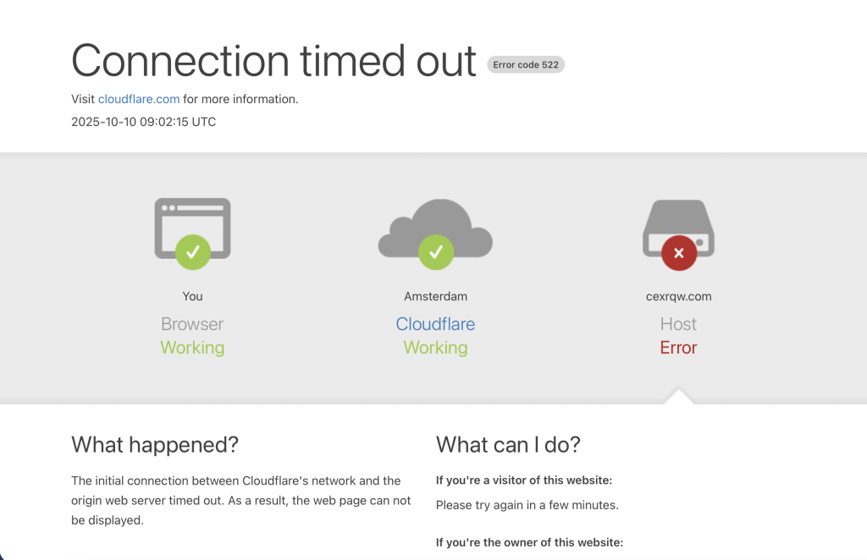Click the Error code 522 badge
The height and width of the screenshot is (560, 867).
pyautogui.click(x=526, y=64)
